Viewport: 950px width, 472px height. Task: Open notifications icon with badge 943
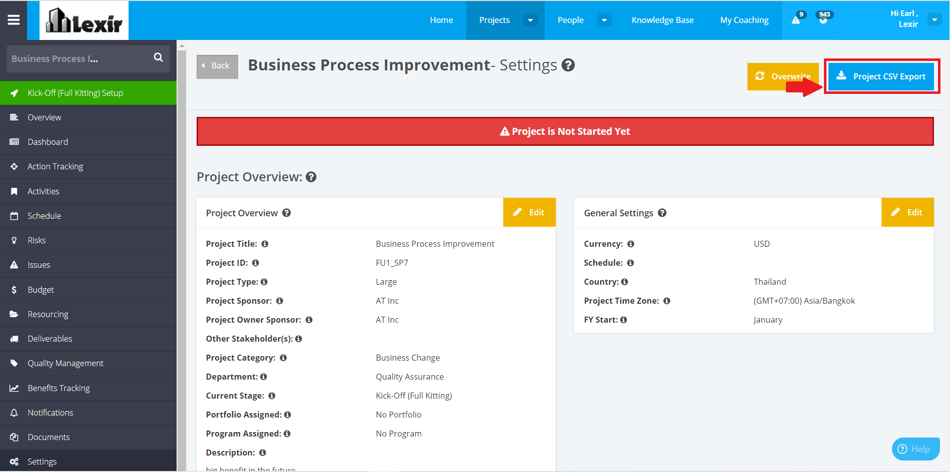(x=823, y=19)
